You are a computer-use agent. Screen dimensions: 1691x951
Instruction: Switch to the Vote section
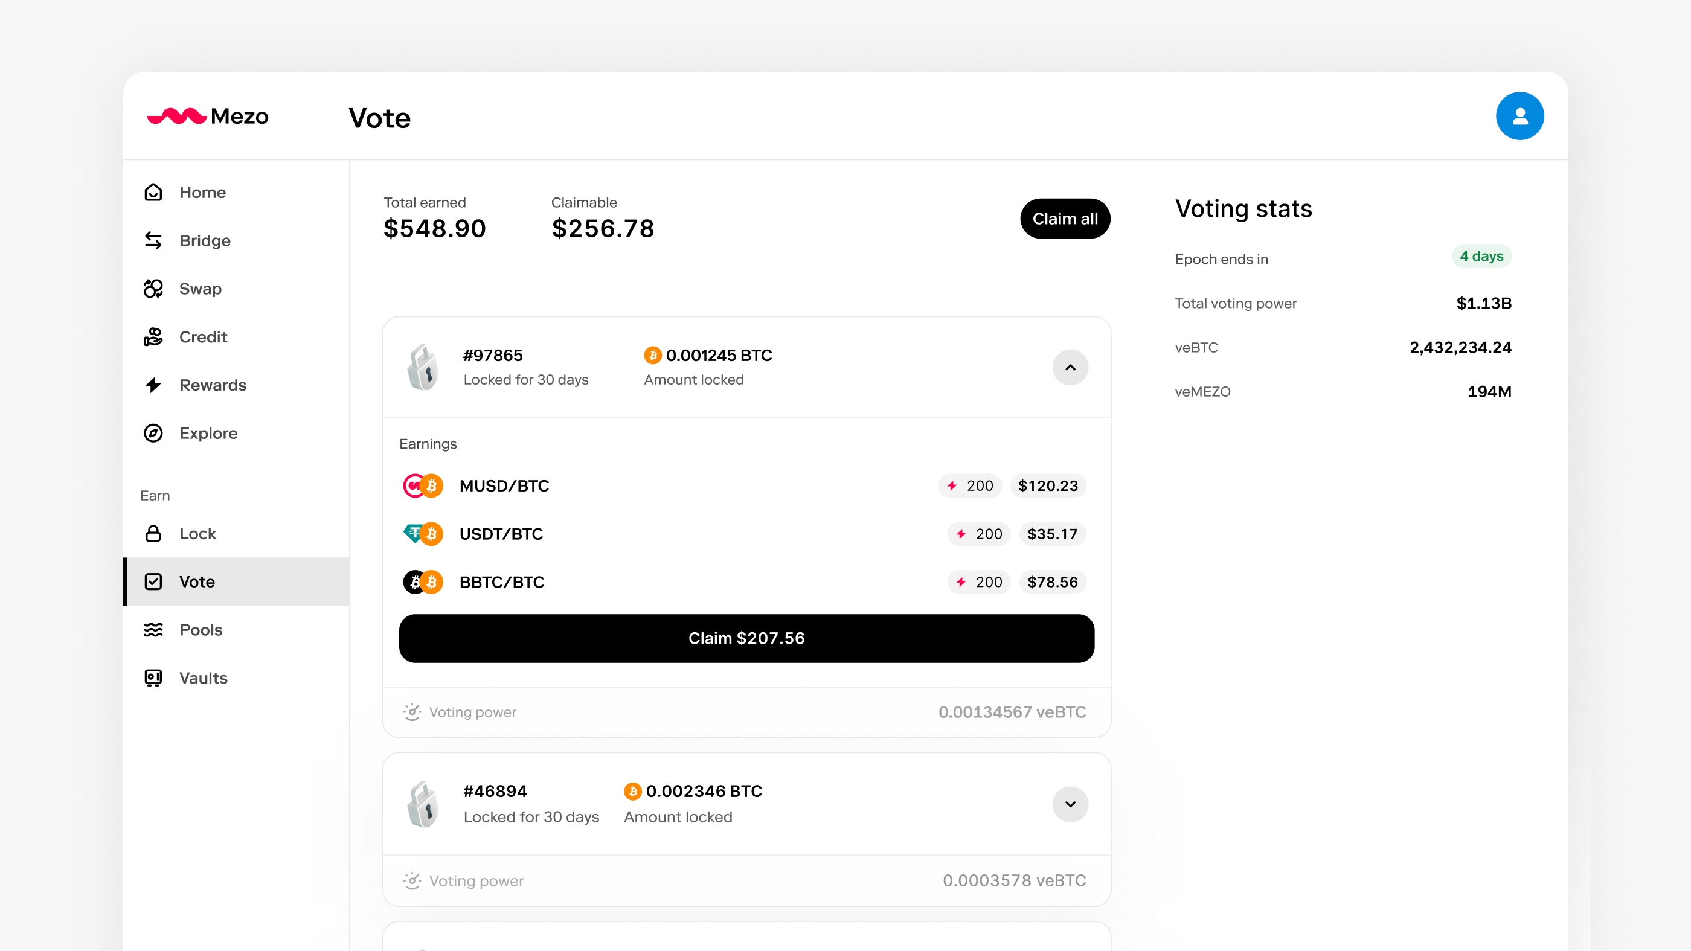click(196, 581)
